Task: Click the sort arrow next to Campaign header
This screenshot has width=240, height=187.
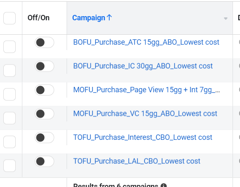Action: 109,17
